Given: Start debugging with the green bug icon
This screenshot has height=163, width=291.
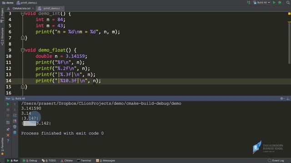Looking at the screenshot, I should point(280,3).
